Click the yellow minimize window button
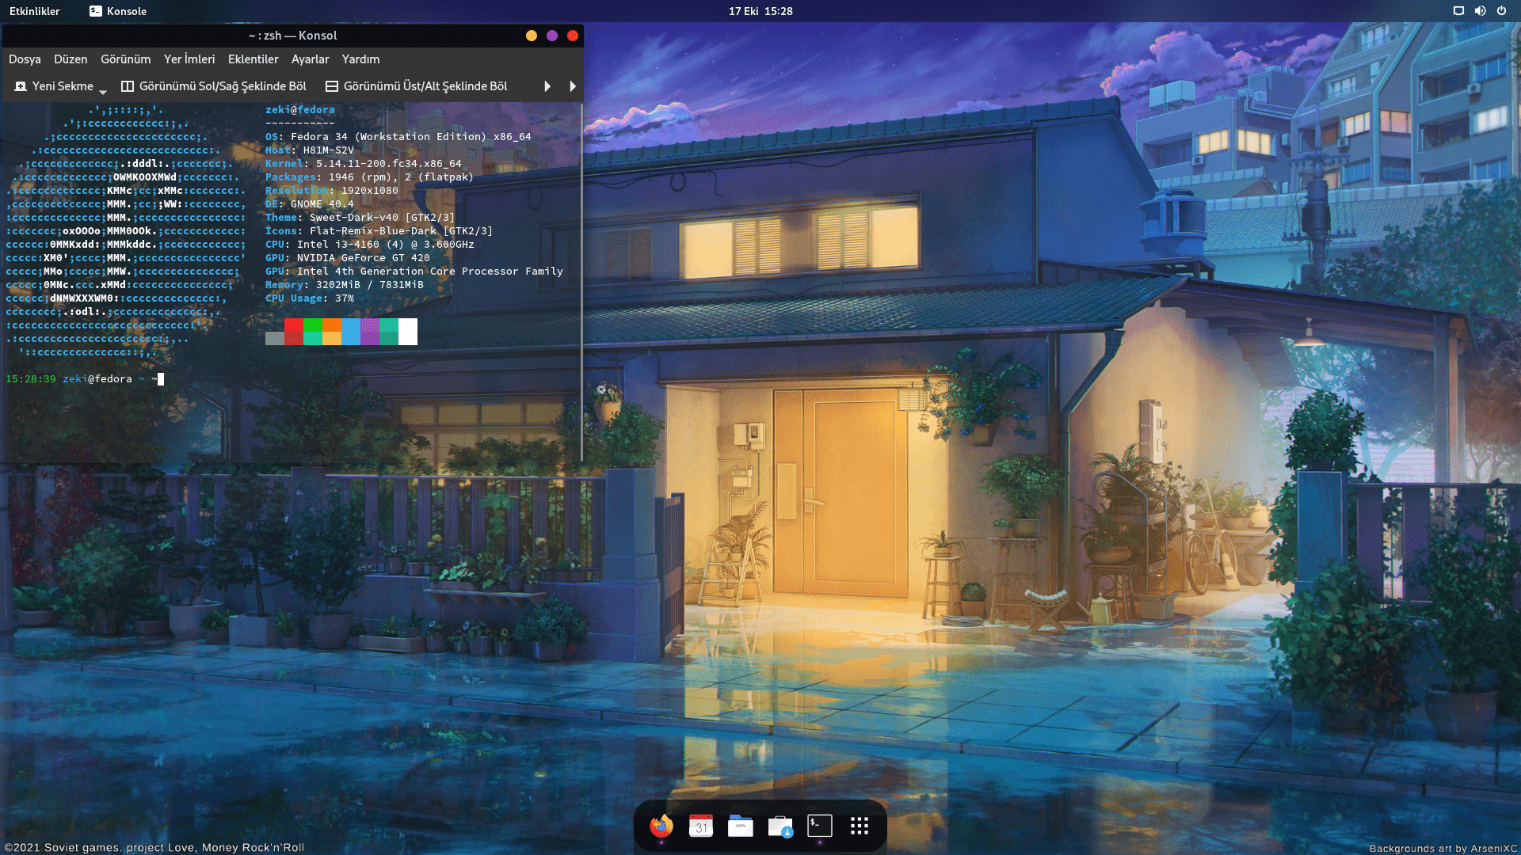Screen dimensions: 1521x855 pos(532,36)
